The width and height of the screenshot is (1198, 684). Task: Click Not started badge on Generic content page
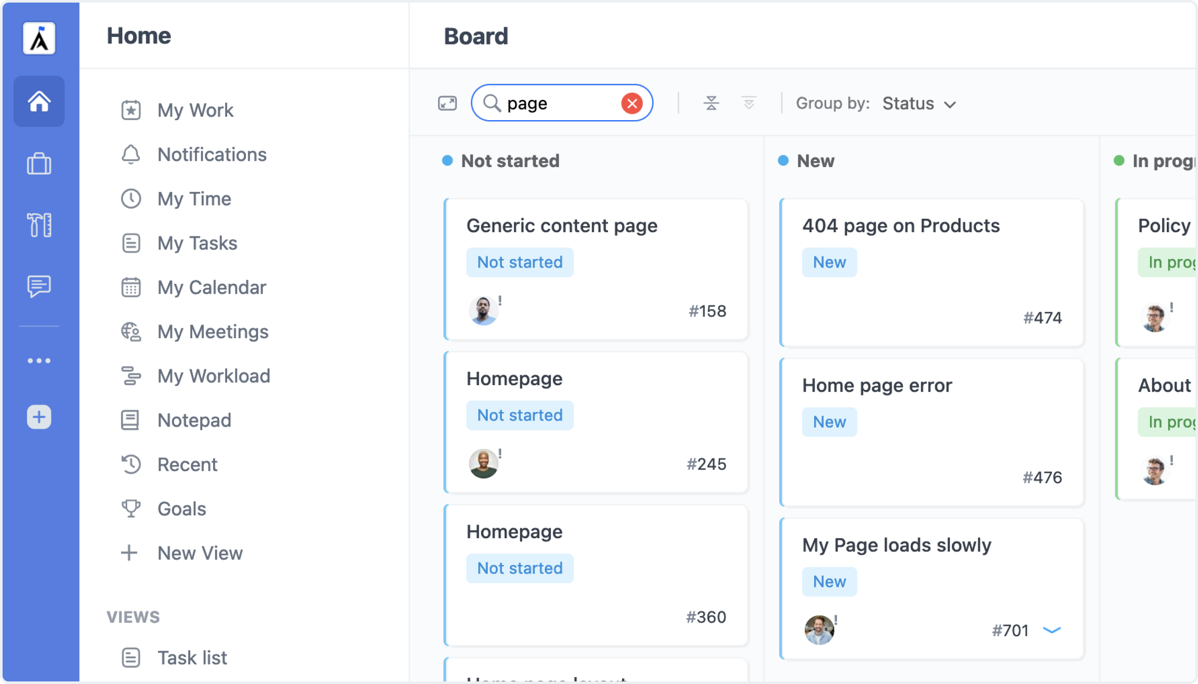click(x=519, y=262)
